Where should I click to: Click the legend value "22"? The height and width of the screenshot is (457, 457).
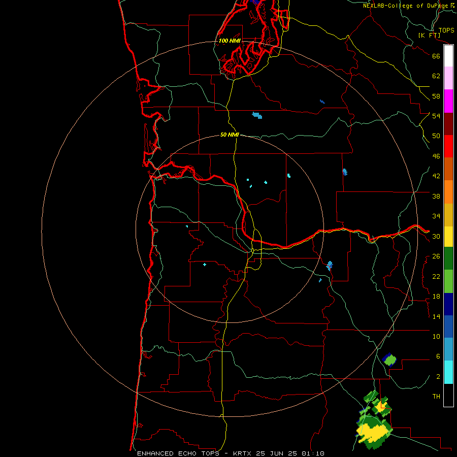(436, 276)
